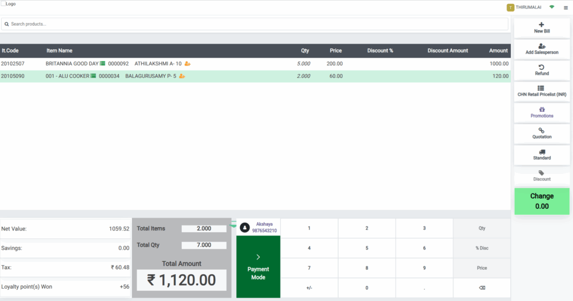Tap keypad number 2
Image resolution: width=573 pixels, height=301 pixels.
click(367, 228)
